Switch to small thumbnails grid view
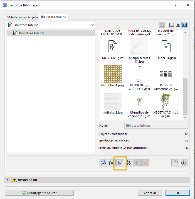 tap(178, 25)
